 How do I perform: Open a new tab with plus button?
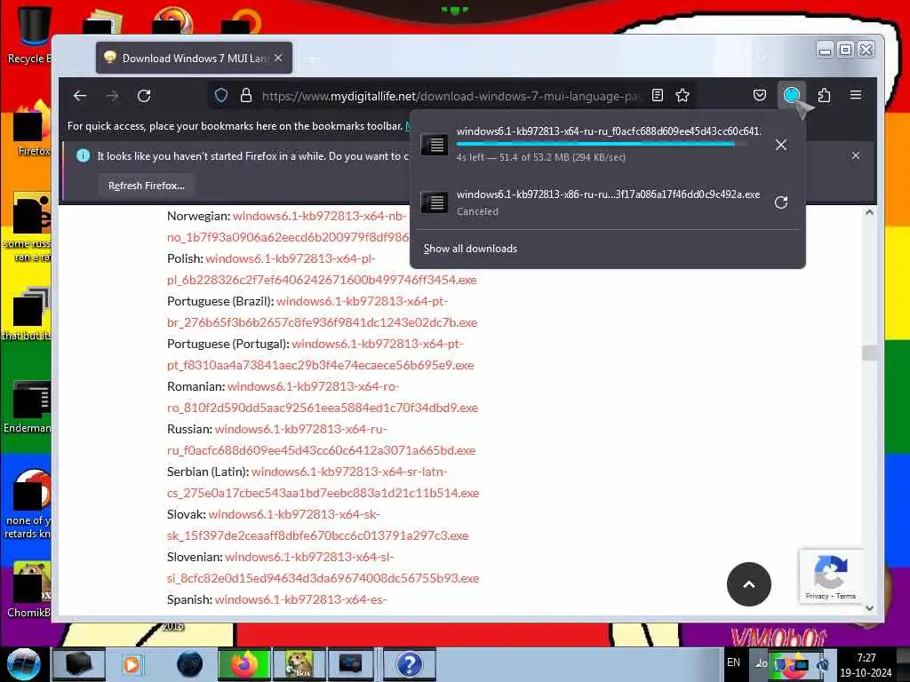tap(312, 59)
